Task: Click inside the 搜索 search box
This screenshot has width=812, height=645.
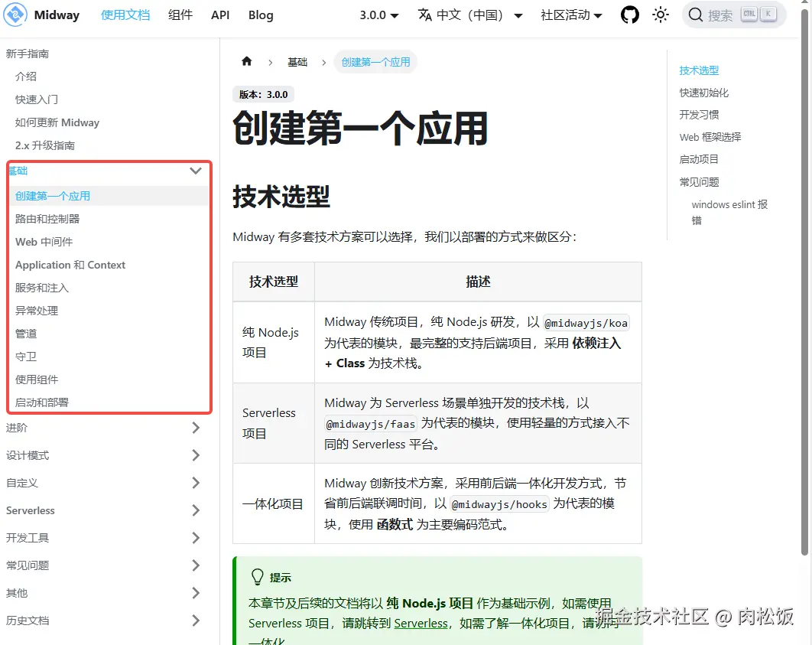Action: tap(734, 15)
